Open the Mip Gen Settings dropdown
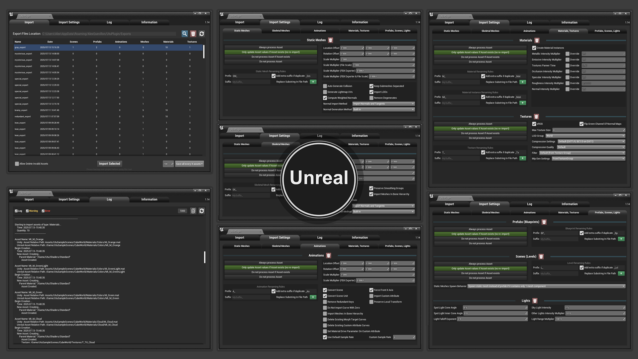638x359 pixels. tap(588, 159)
